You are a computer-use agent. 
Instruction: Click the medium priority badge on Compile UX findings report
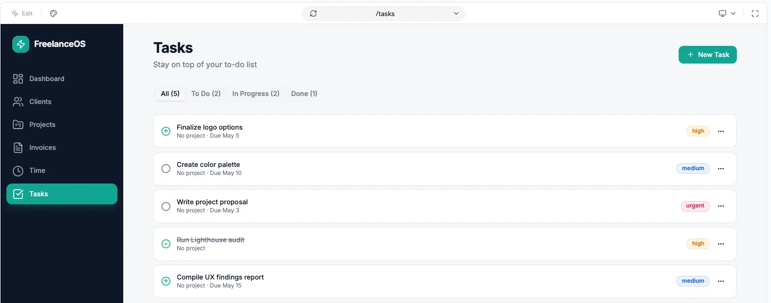pos(693,281)
